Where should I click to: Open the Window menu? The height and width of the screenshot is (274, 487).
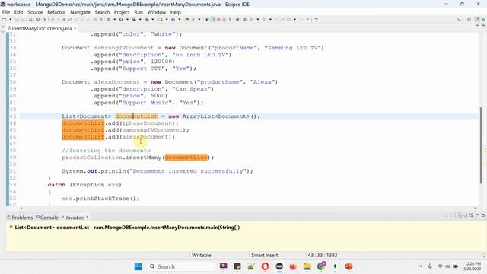pos(156,12)
